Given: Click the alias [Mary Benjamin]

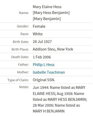Looking at the screenshot, I should pos(47,19).
